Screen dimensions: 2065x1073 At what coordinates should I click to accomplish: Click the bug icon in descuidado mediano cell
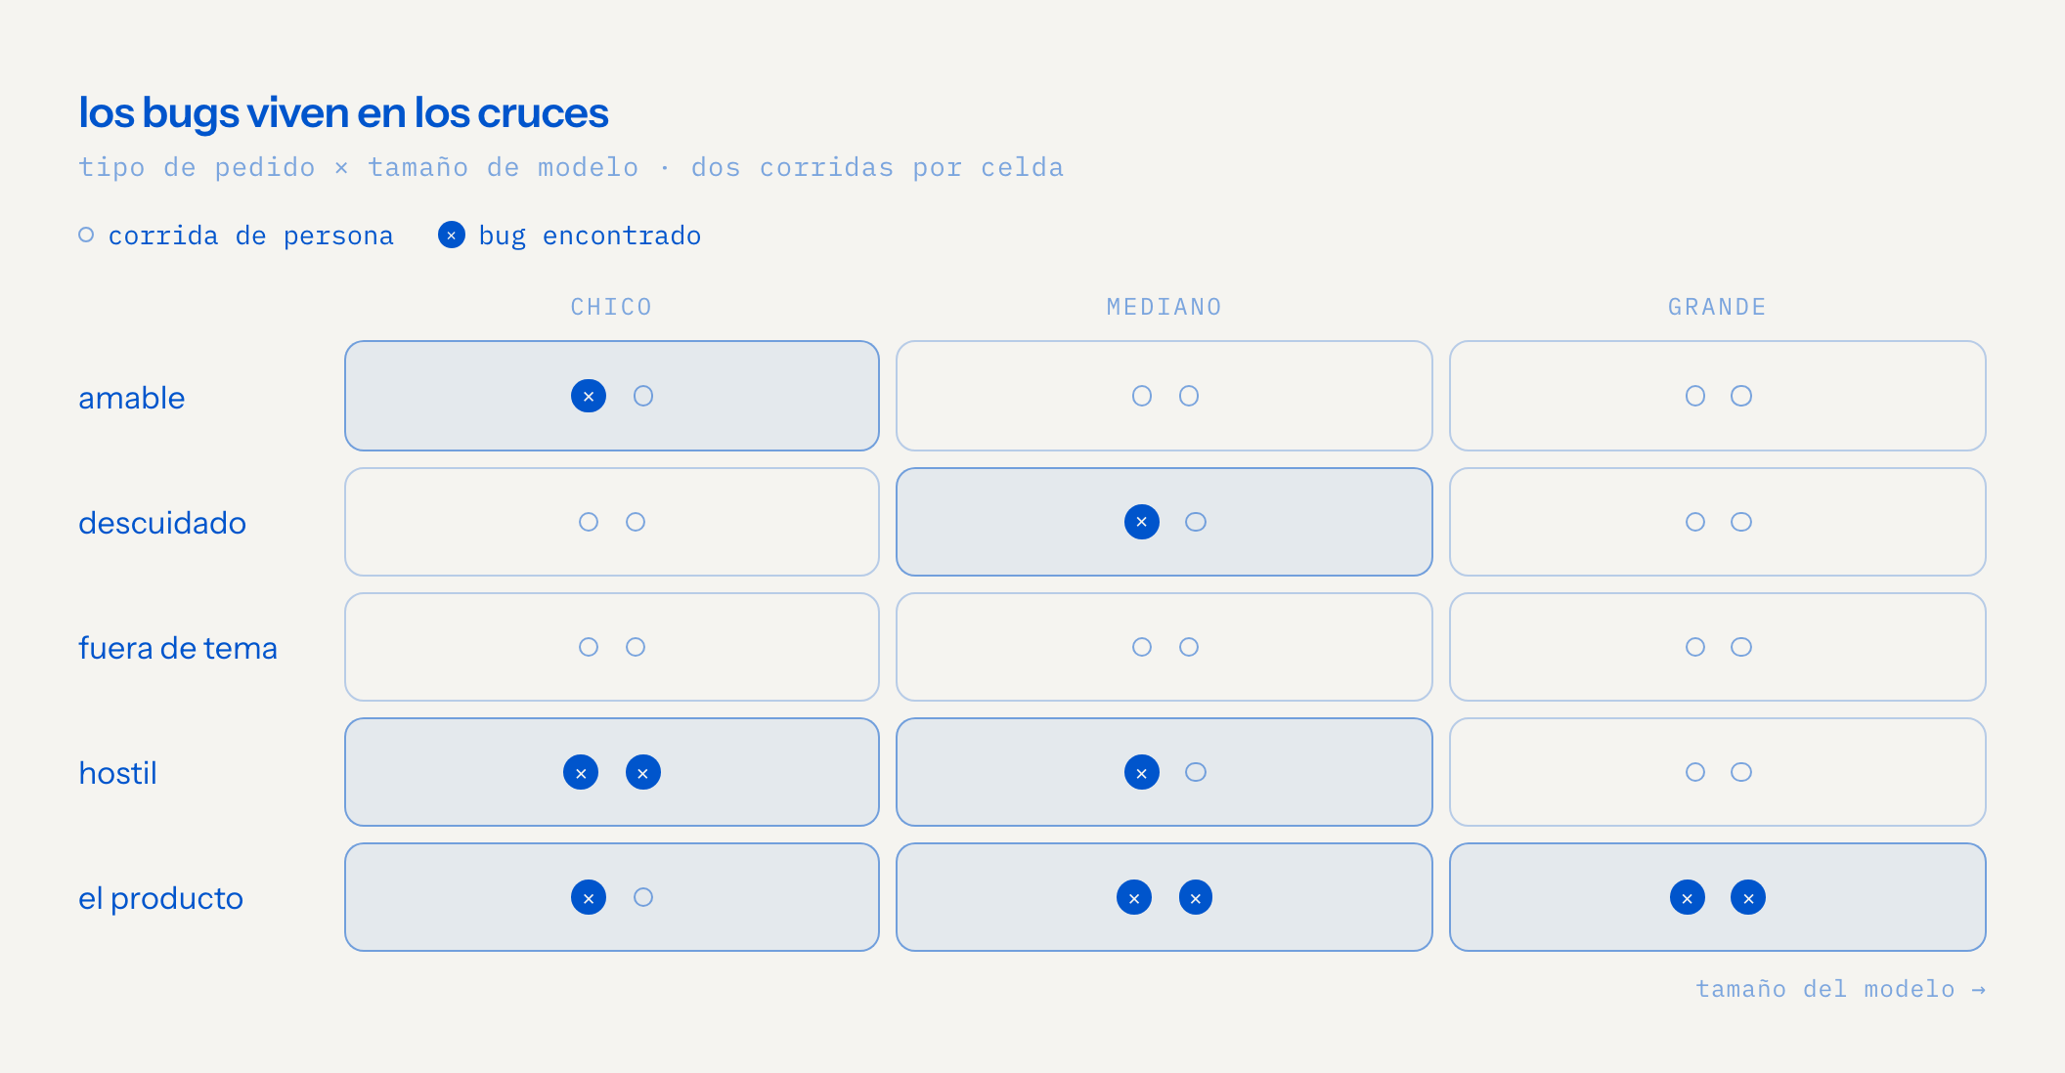tap(1142, 522)
